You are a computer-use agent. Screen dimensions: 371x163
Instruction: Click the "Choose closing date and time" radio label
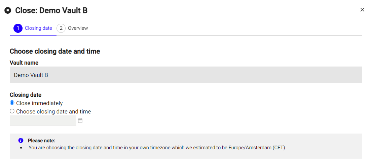pos(53,111)
